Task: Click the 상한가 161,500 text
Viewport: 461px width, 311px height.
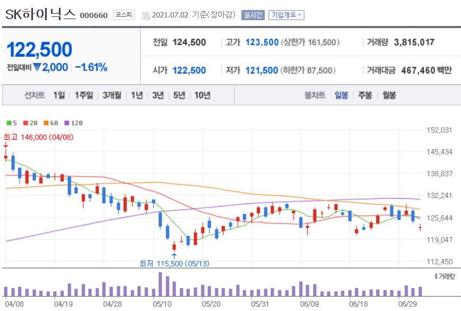Action: click(x=310, y=42)
